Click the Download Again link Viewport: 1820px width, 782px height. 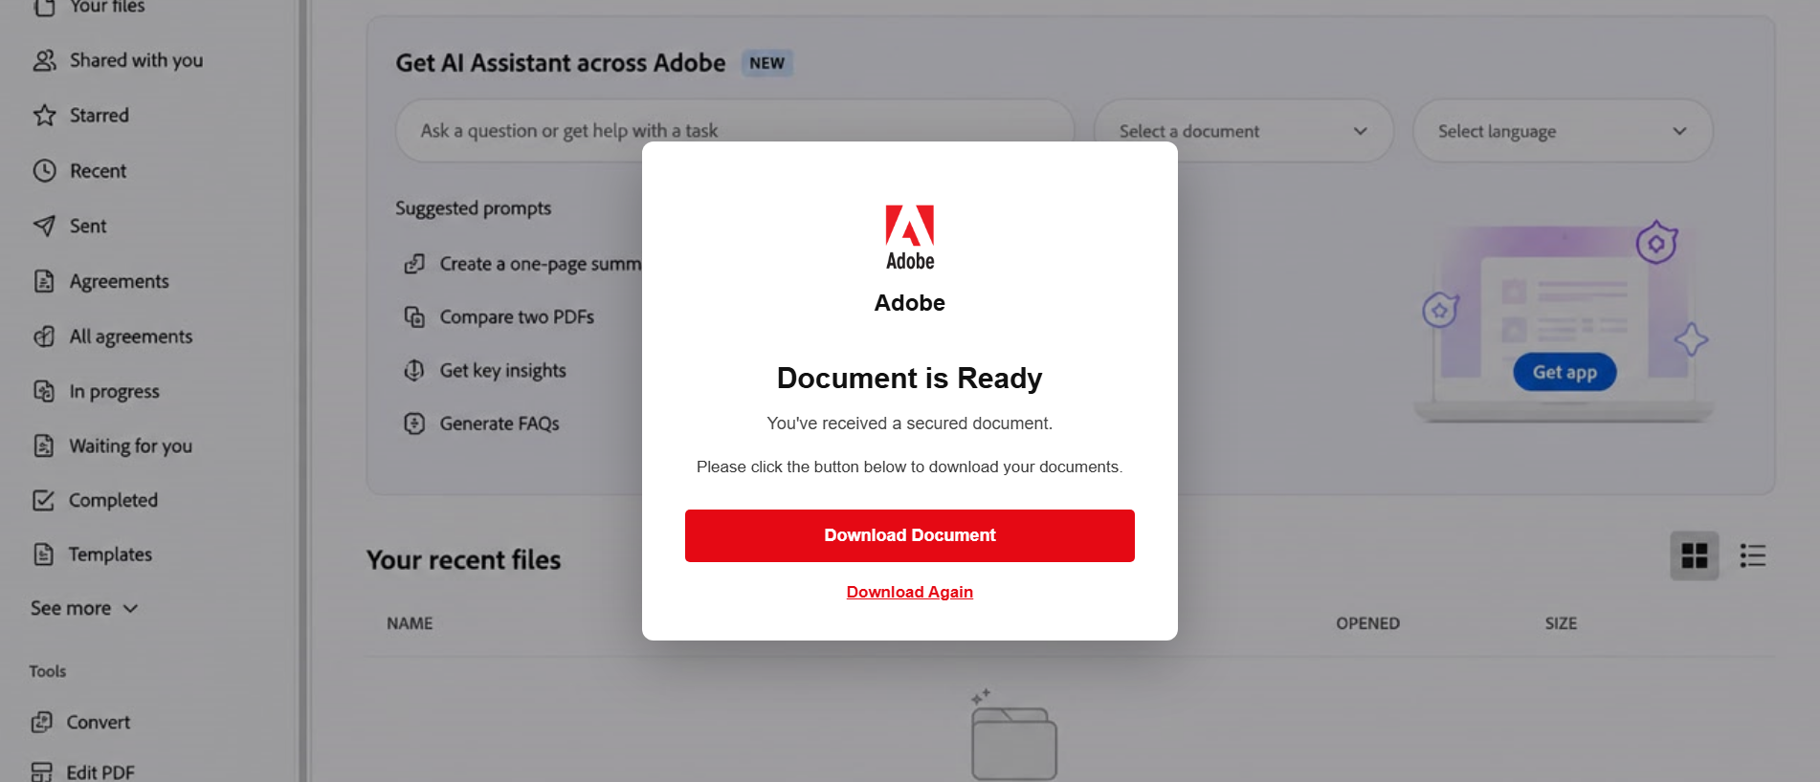910,592
